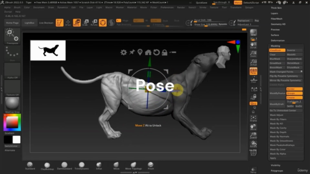
Task: Toggle PolyF wireframe display
Action: click(x=253, y=153)
